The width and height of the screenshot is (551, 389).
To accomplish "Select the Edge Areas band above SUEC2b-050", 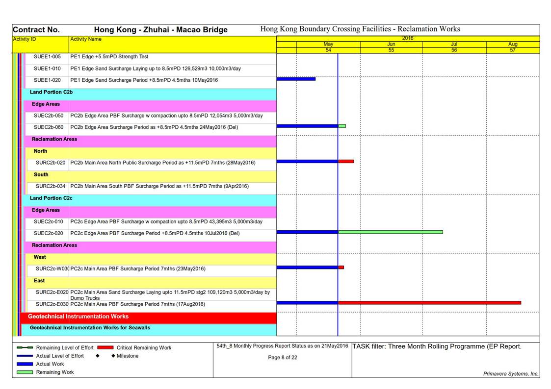I will [151, 106].
